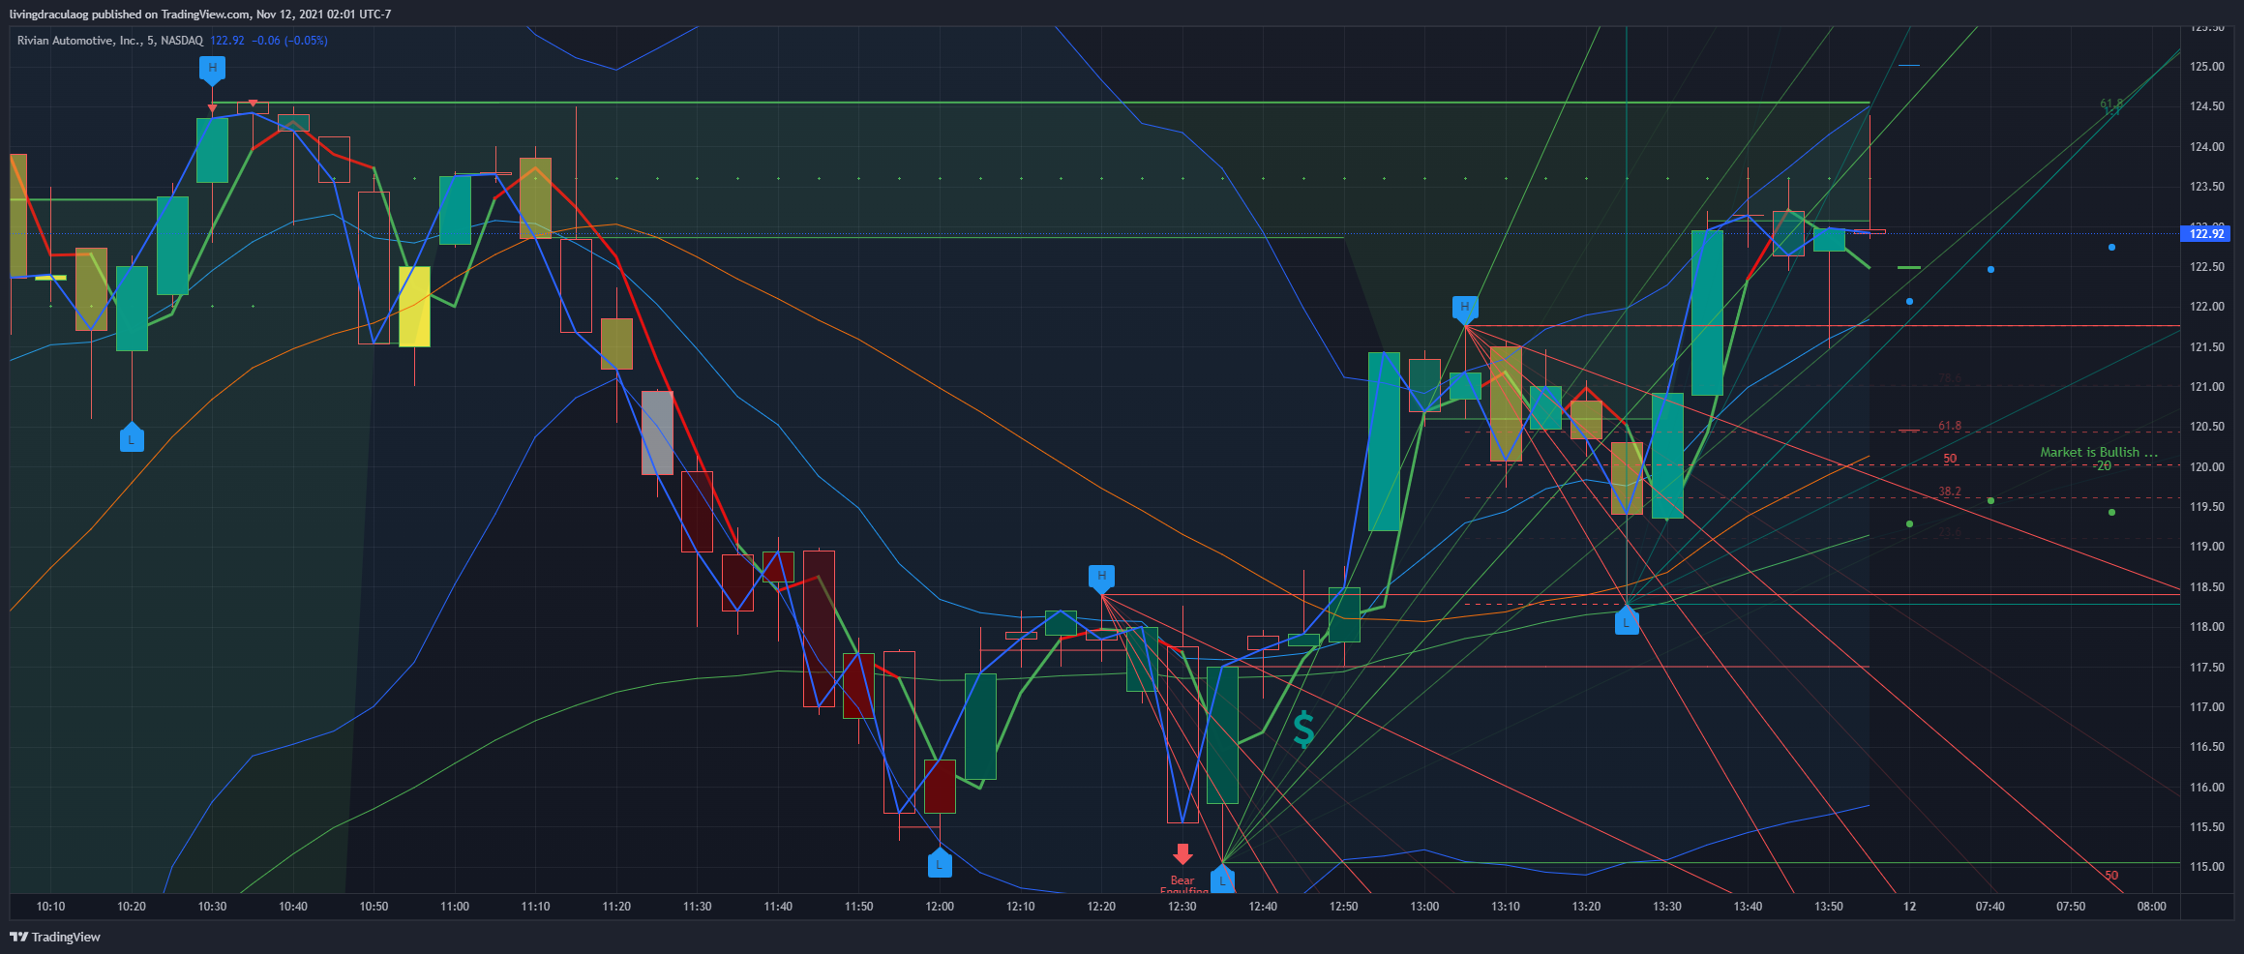Select the H marker above 12:20 candle
The width and height of the screenshot is (2244, 954).
[1101, 578]
